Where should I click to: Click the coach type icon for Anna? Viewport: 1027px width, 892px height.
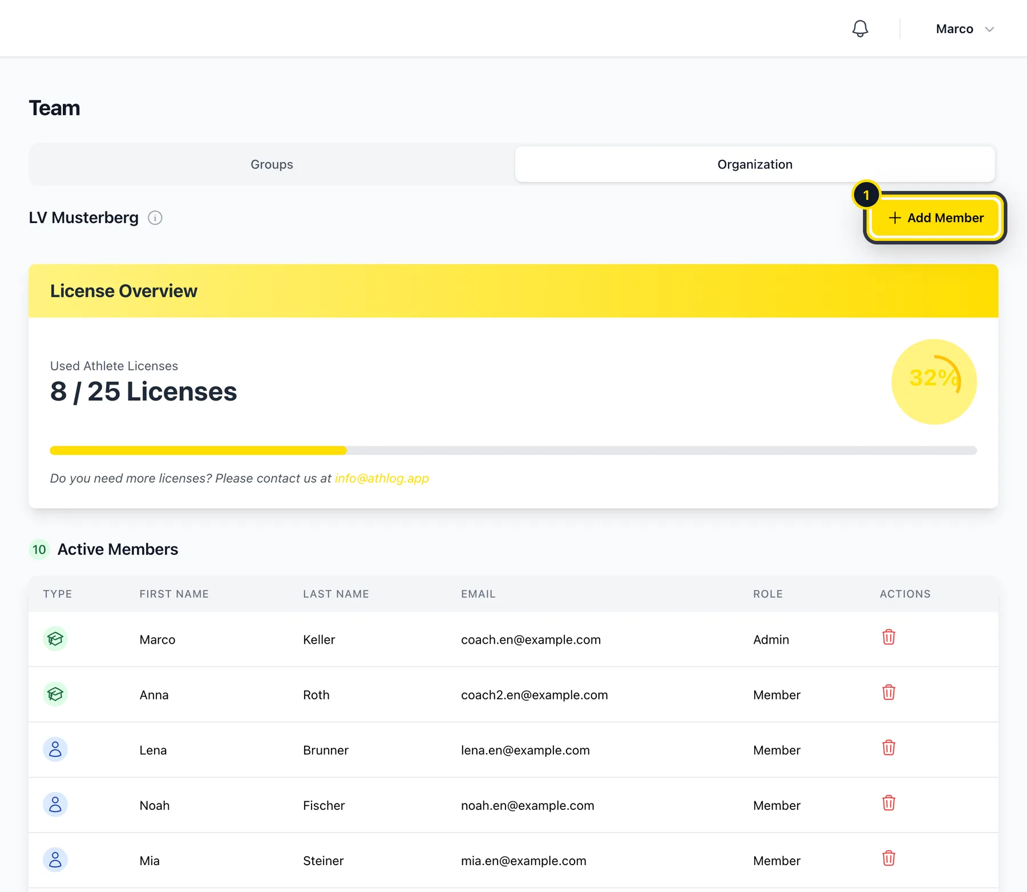55,694
